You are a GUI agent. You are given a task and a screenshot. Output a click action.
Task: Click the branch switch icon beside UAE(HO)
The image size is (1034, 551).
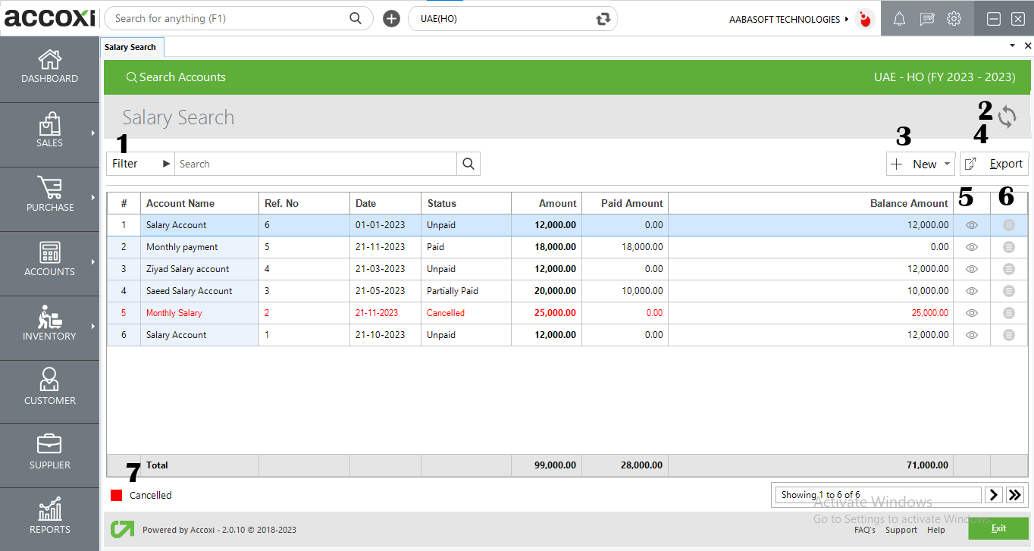(603, 18)
